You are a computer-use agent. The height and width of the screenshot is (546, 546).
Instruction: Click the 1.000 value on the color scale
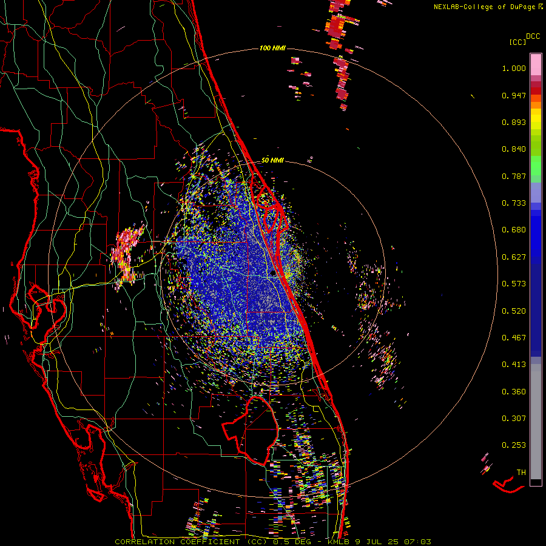(x=514, y=68)
